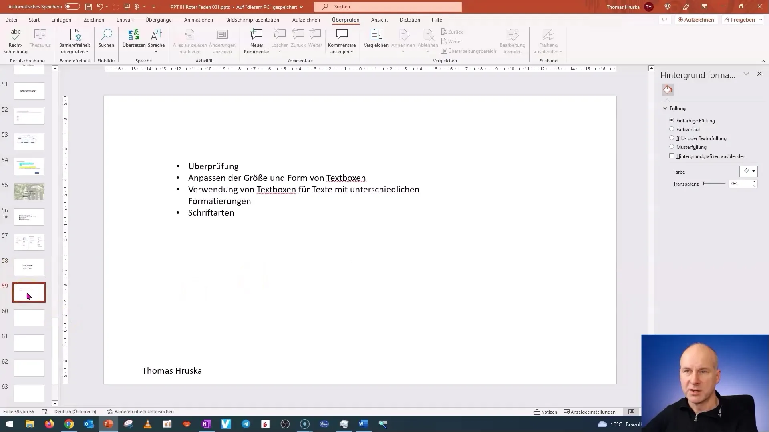769x432 pixels.
Task: Click the Übersetzen icon
Action: click(x=134, y=41)
